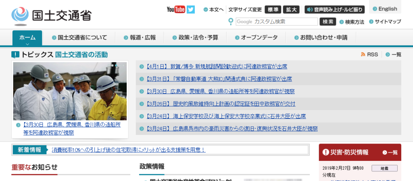Open 3月24日 広島県呉市内 豪雨災害 article
The image size is (413, 181).
tap(232, 129)
